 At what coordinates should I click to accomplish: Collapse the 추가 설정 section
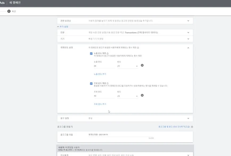(63, 26)
